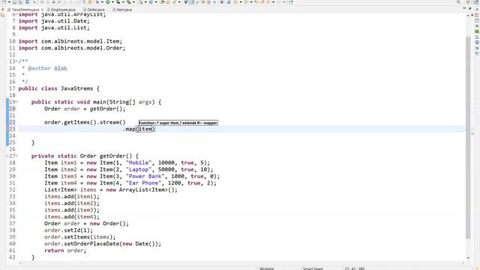Screen dimensions: 480x270
Task: Click inside the item lambda parameter on line 23
Action: [145, 129]
